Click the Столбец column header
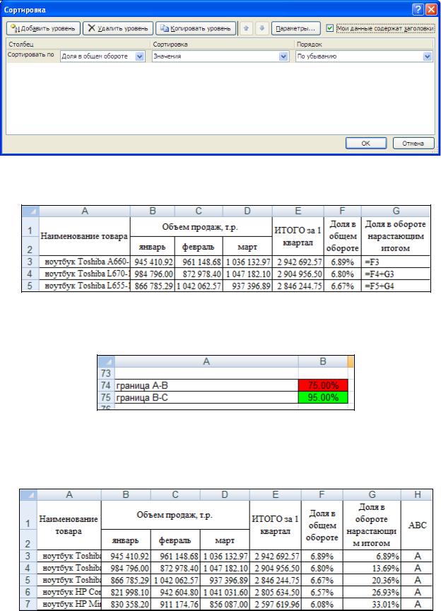Viewport: 441px width, 611px height. pyautogui.click(x=78, y=44)
